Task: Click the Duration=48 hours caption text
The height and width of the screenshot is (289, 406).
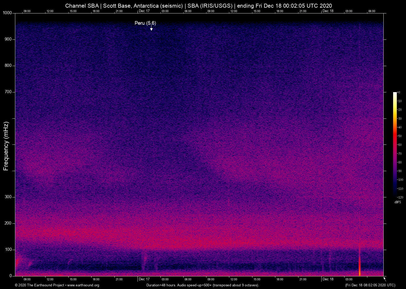Action: [x=202, y=285]
